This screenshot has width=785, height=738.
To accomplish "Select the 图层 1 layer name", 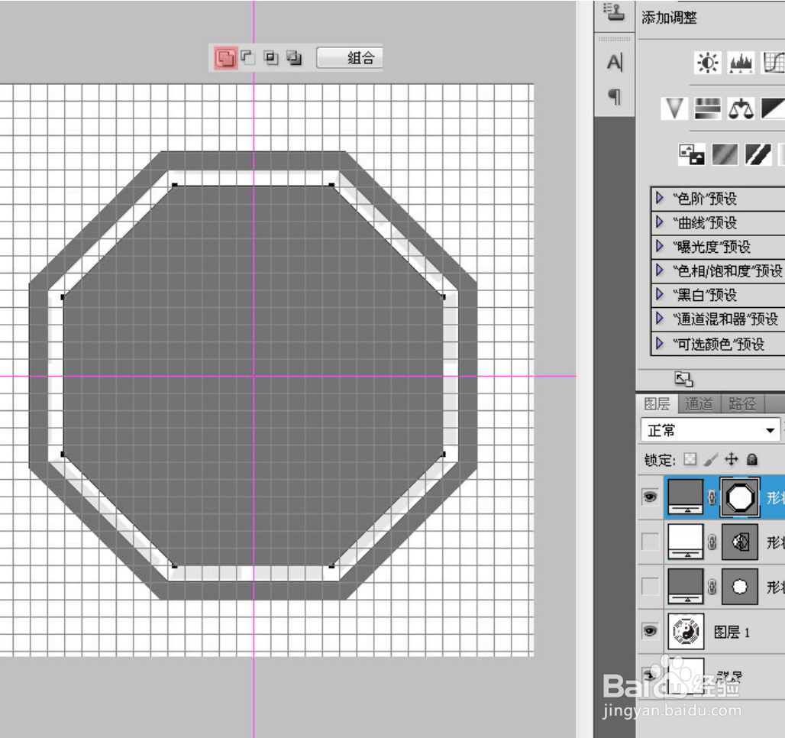I will tap(732, 632).
